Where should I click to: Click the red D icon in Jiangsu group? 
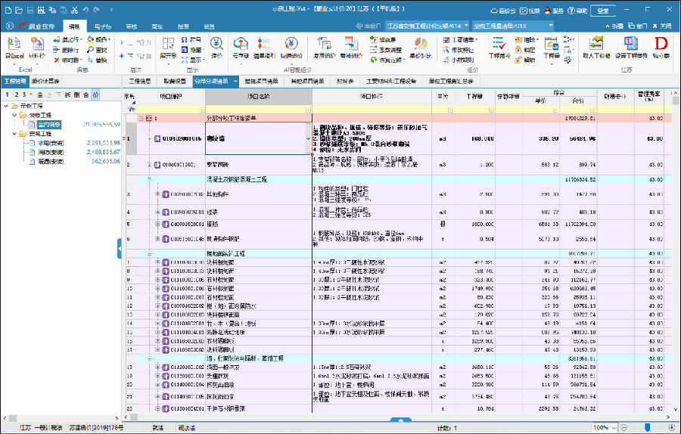click(x=661, y=44)
